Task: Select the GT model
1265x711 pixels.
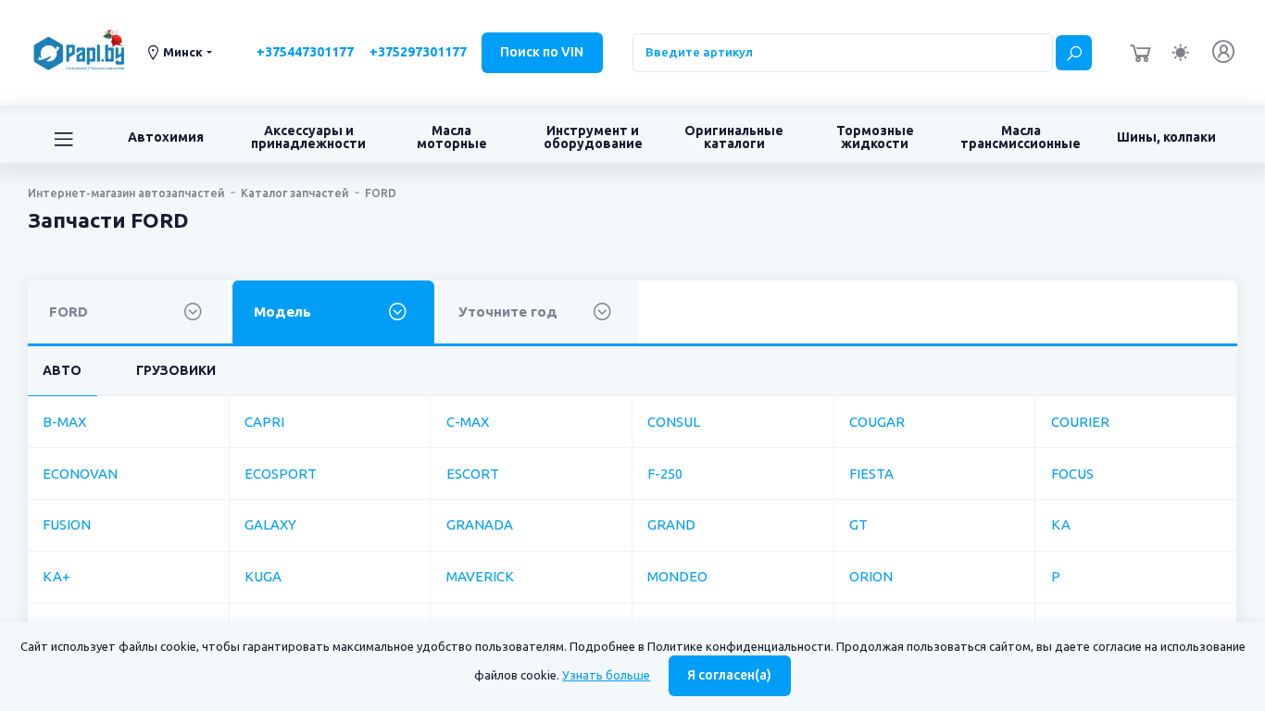Action: click(x=858, y=525)
